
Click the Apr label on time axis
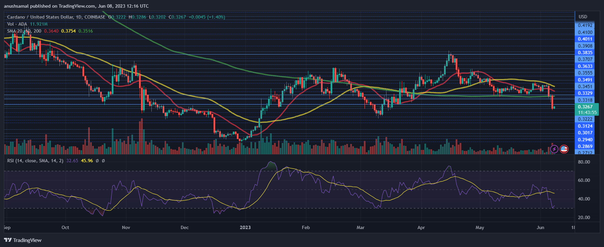coord(421,227)
